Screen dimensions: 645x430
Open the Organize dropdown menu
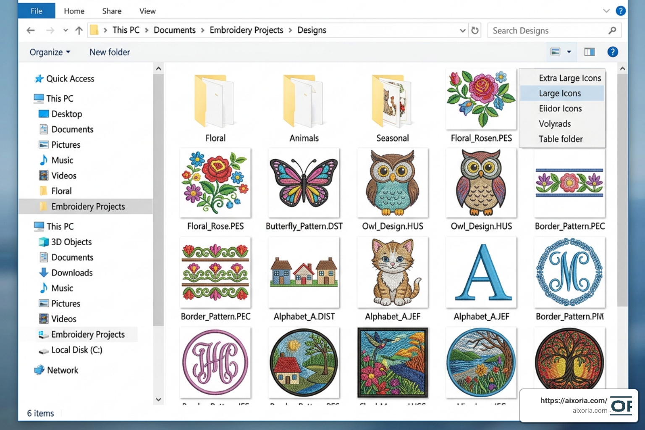(50, 52)
